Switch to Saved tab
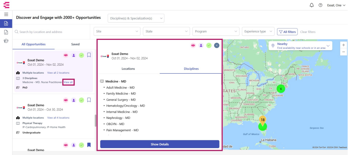The width and height of the screenshot is (348, 155). pos(75,44)
